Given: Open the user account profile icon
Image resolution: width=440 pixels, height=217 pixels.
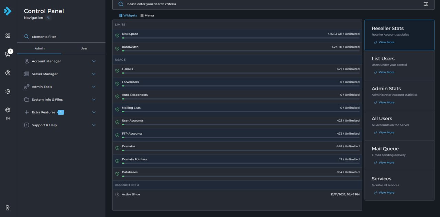Looking at the screenshot, I should [x=8, y=73].
